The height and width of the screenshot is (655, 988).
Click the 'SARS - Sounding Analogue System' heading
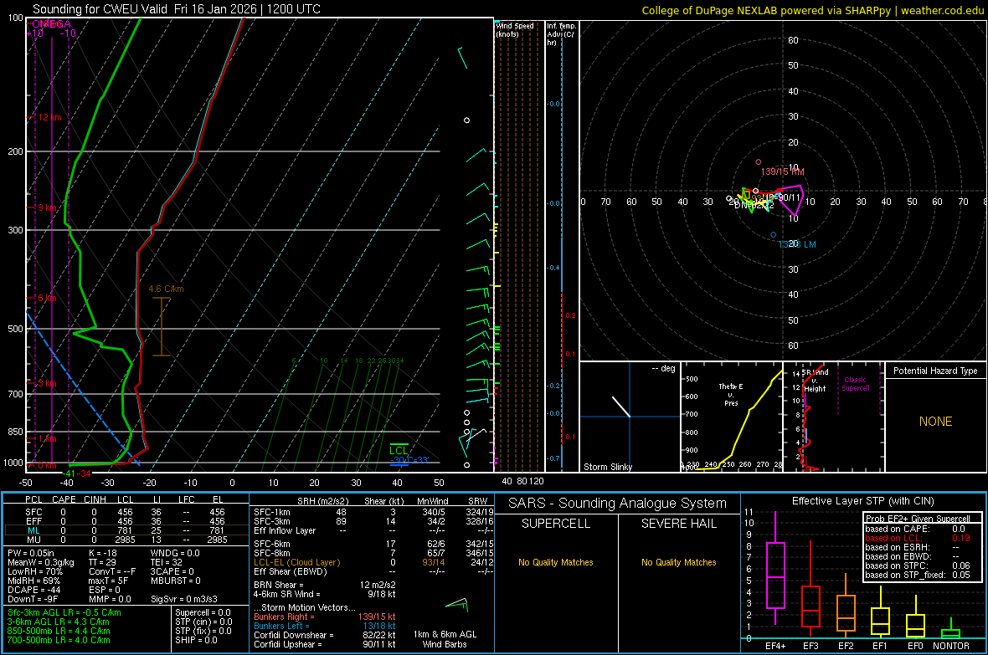[x=618, y=504]
